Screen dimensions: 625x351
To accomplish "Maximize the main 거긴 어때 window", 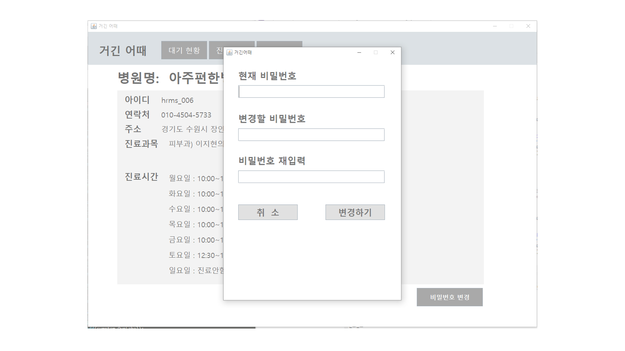I will click(511, 26).
